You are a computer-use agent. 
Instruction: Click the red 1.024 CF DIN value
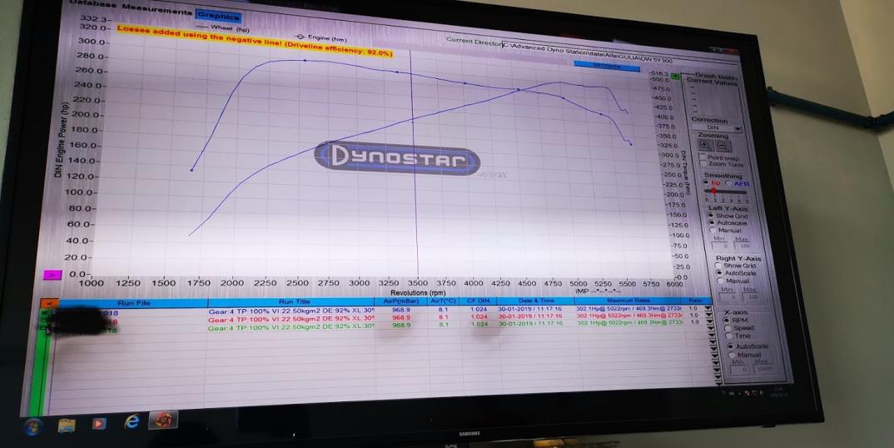(479, 316)
